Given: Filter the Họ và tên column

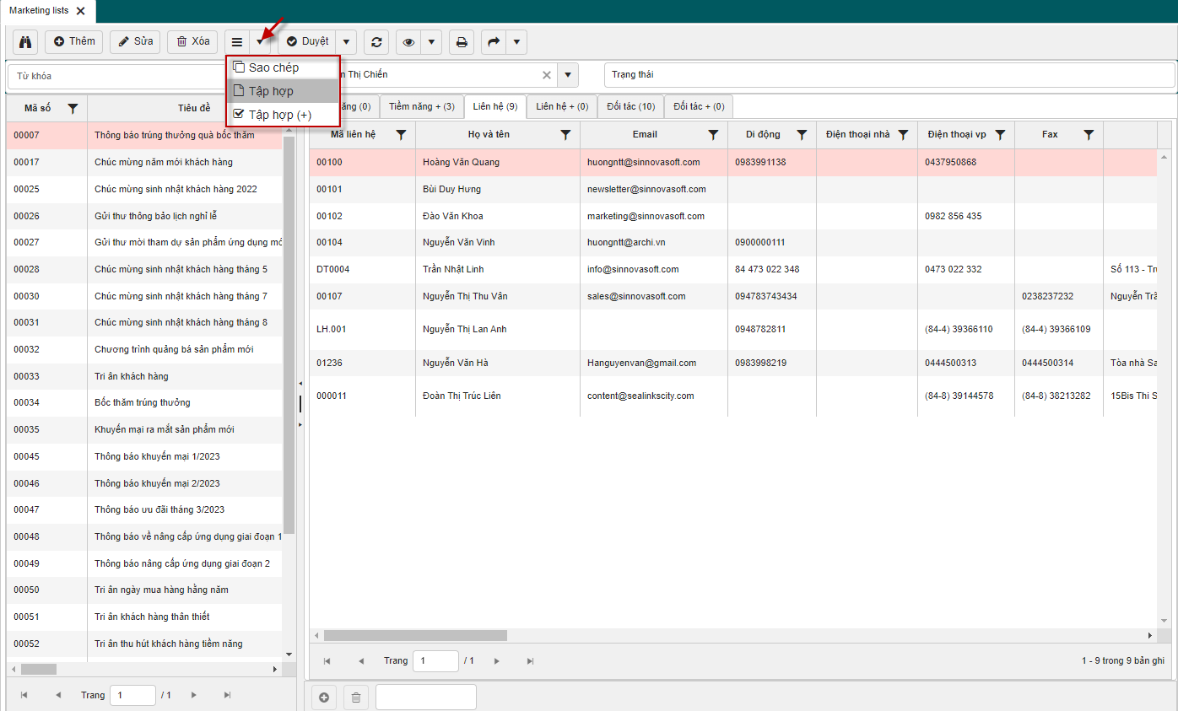Looking at the screenshot, I should coord(565,134).
